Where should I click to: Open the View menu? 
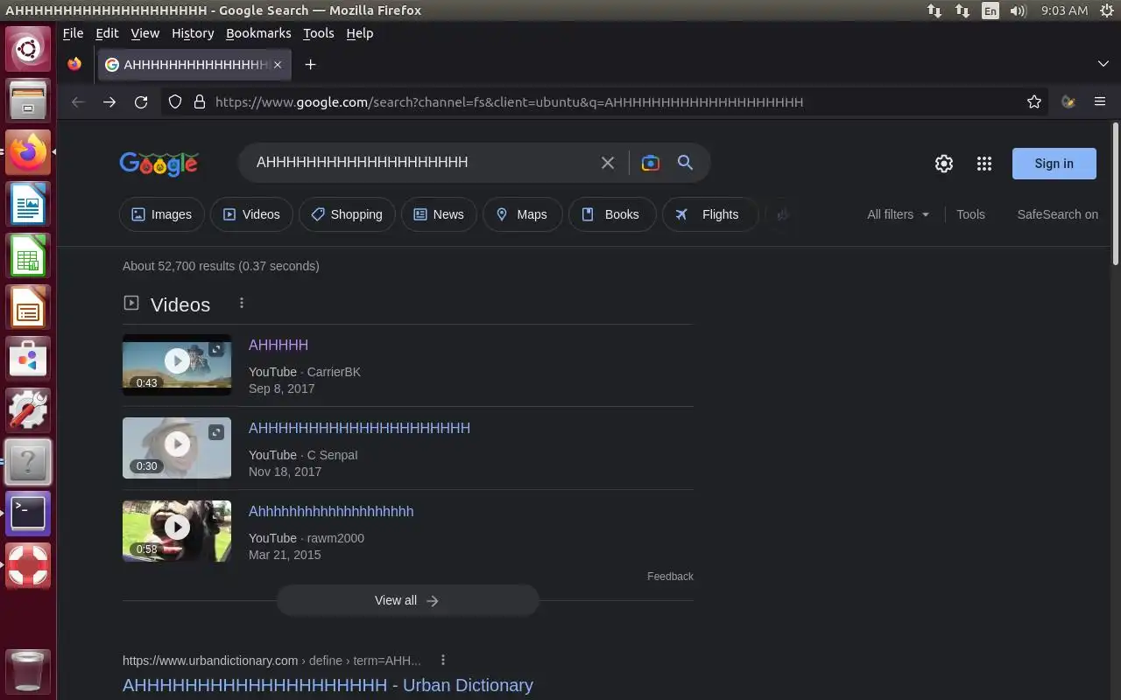[145, 33]
